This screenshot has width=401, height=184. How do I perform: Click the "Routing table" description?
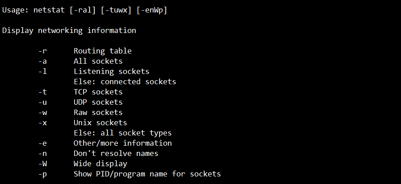[x=102, y=51]
